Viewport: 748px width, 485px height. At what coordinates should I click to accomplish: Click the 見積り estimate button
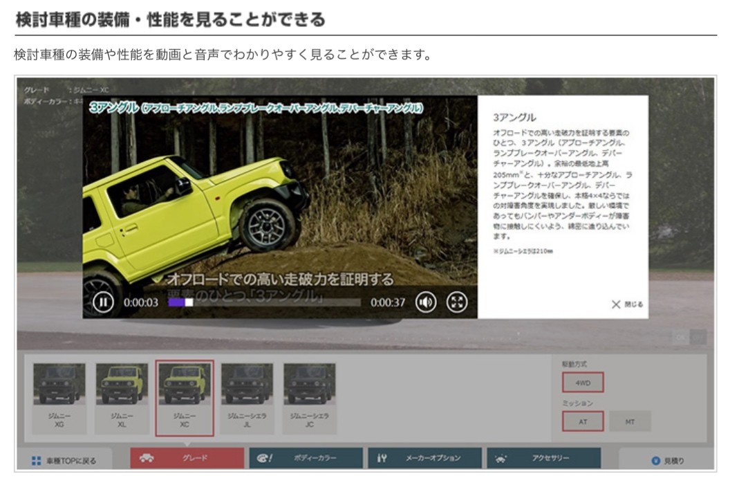coord(667,460)
